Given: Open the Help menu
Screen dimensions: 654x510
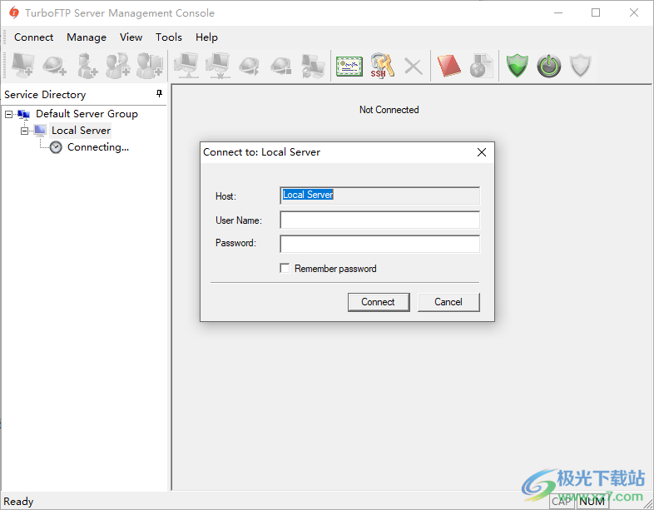Looking at the screenshot, I should click(206, 37).
